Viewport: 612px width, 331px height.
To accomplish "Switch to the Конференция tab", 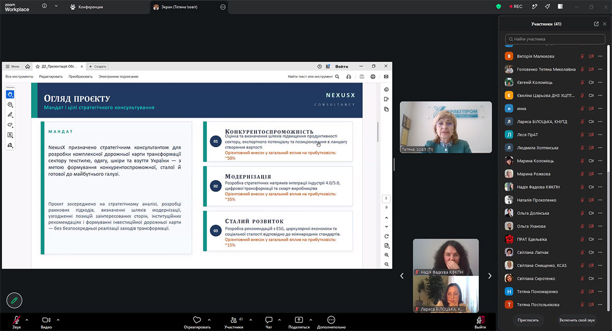I will tap(87, 7).
